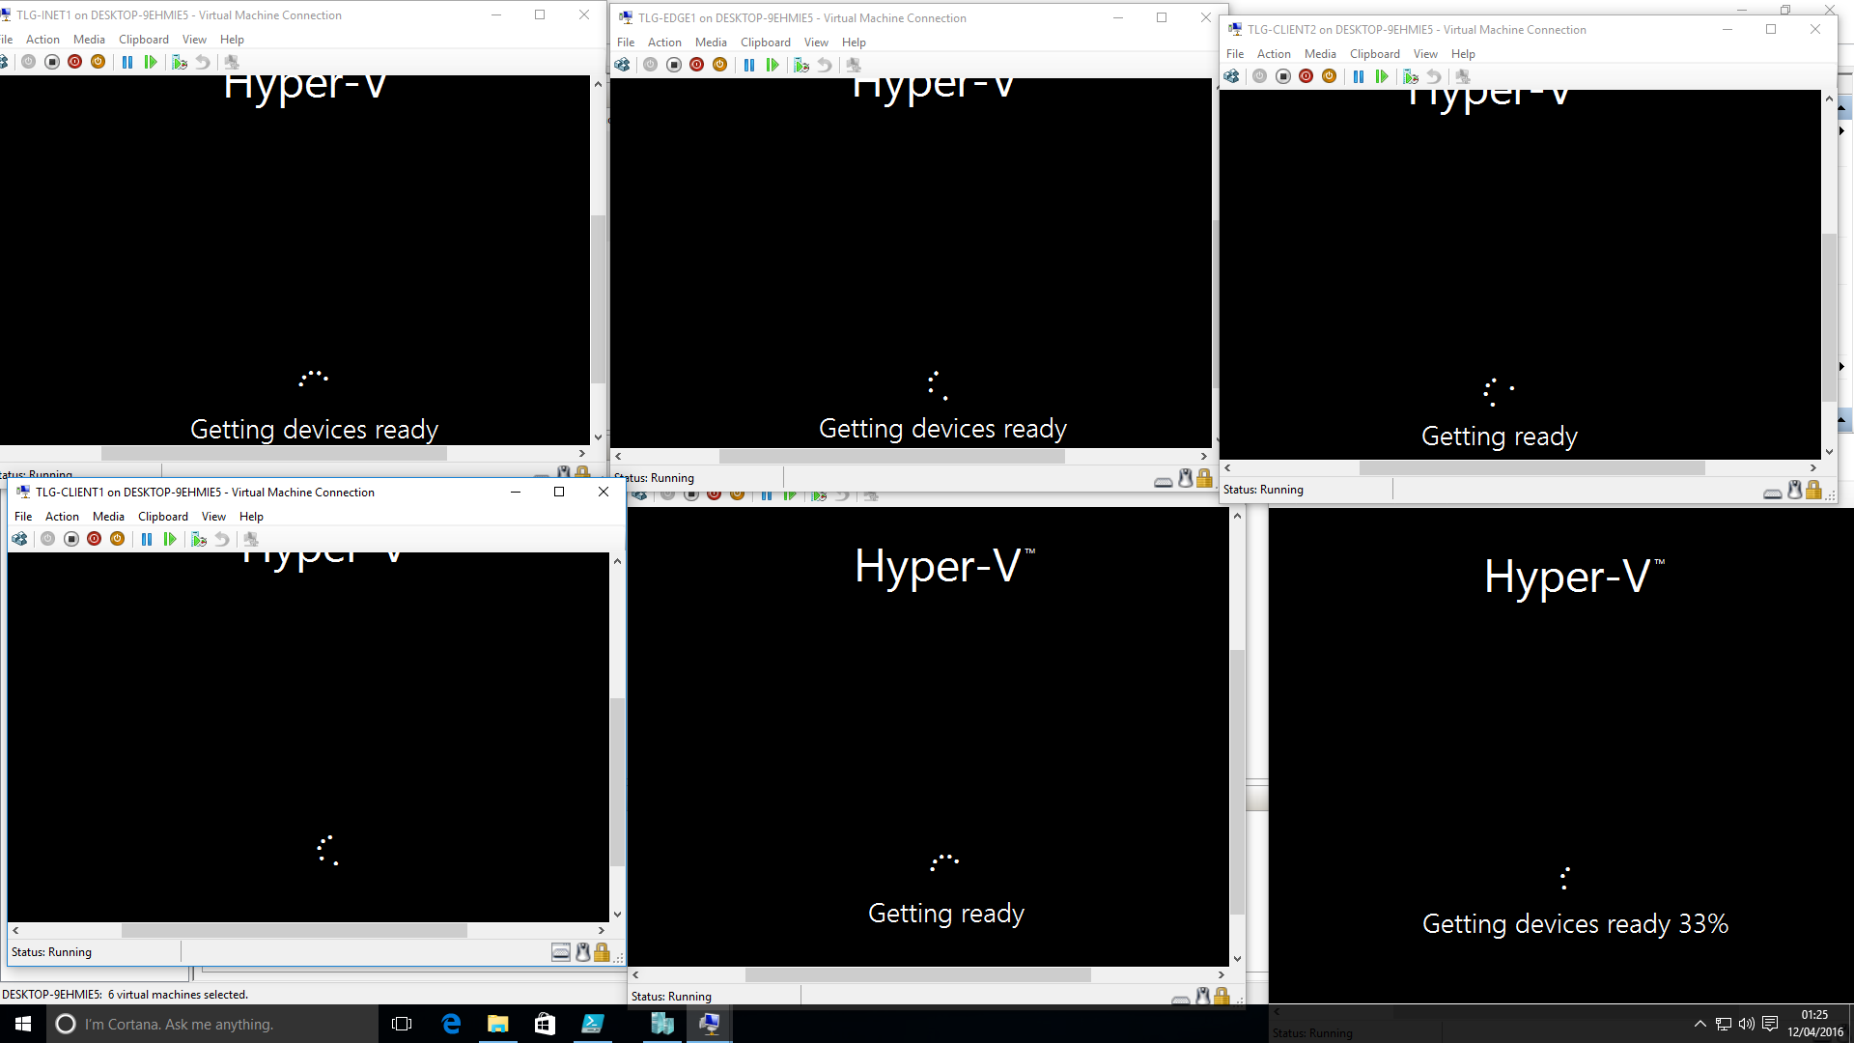1854x1043 pixels.
Task: Click Ctrl+Alt+Delete icon in TLG-CLIENT1 toolbar
Action: click(x=20, y=539)
